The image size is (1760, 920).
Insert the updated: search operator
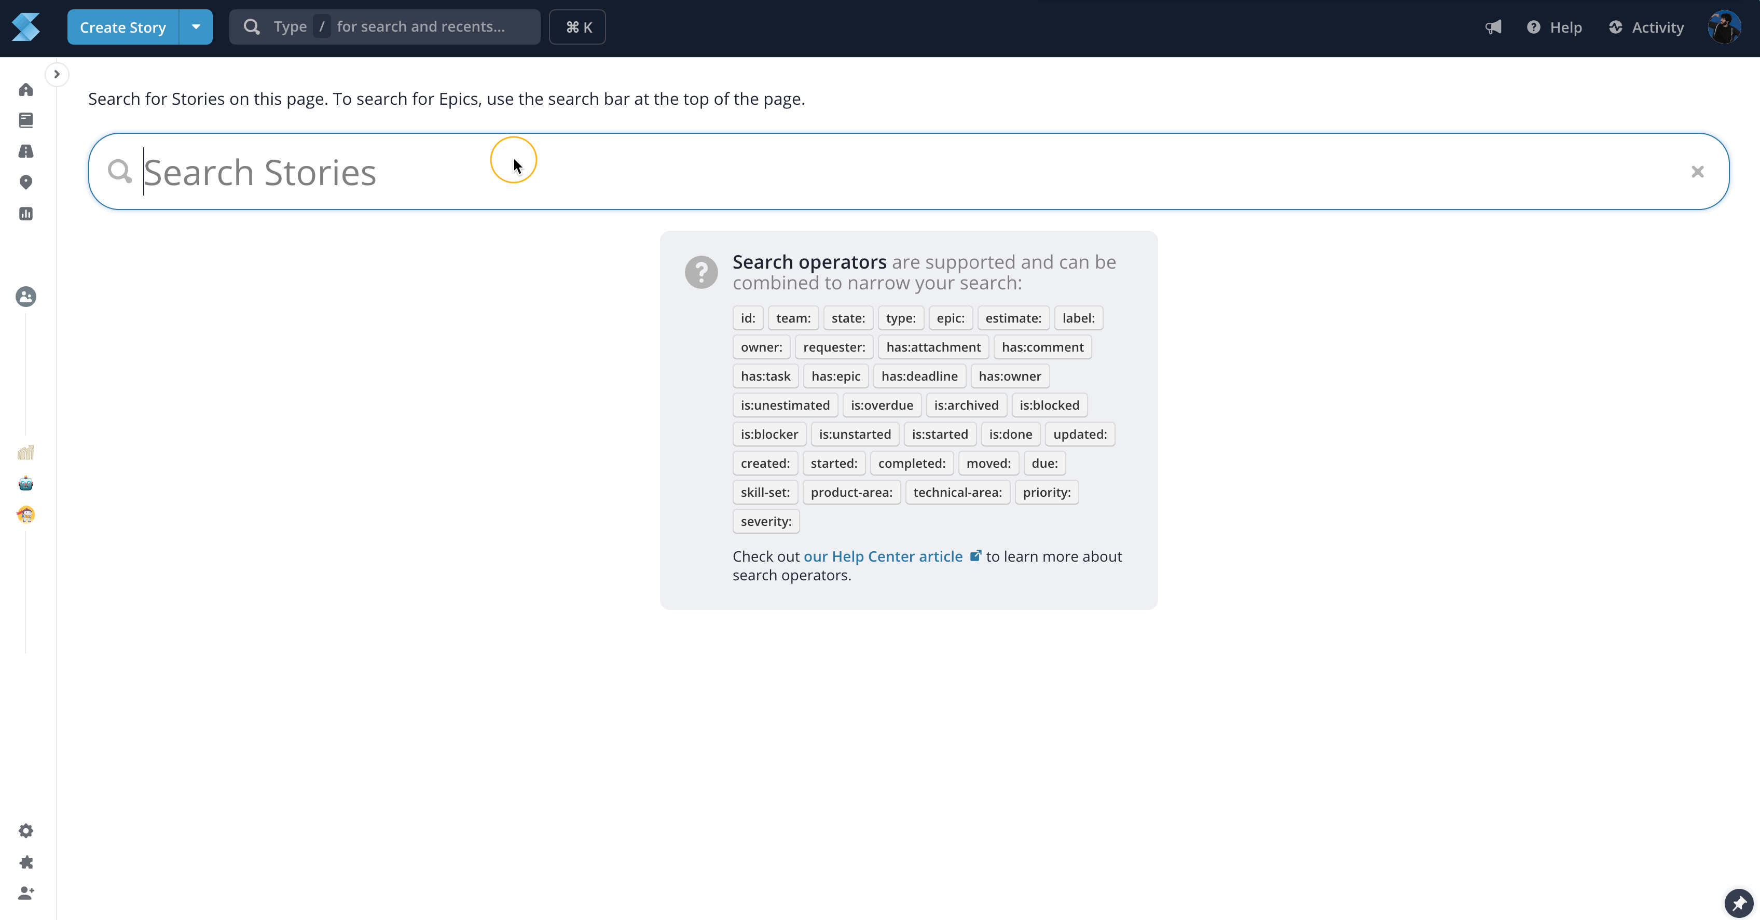coord(1080,435)
